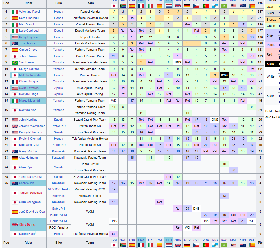Image resolution: width=280 pixels, height=251 pixels.
Task: Click the Black cell in colour legend
Action: click(271, 64)
